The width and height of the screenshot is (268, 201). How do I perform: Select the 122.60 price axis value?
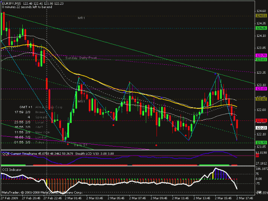click(x=261, y=110)
